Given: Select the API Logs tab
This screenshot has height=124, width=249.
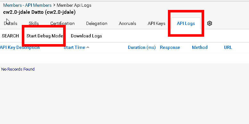Looking at the screenshot, I should pyautogui.click(x=186, y=23).
